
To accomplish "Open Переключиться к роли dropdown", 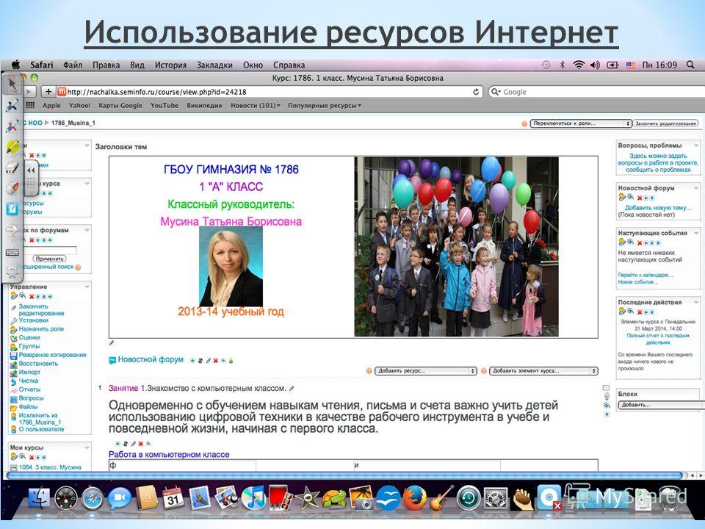I will 581,123.
